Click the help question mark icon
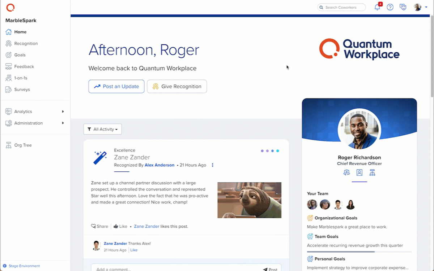 390,7
